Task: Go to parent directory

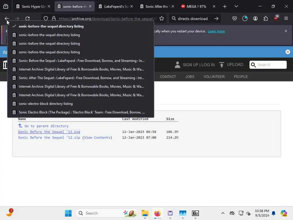Action: pyautogui.click(x=46, y=126)
